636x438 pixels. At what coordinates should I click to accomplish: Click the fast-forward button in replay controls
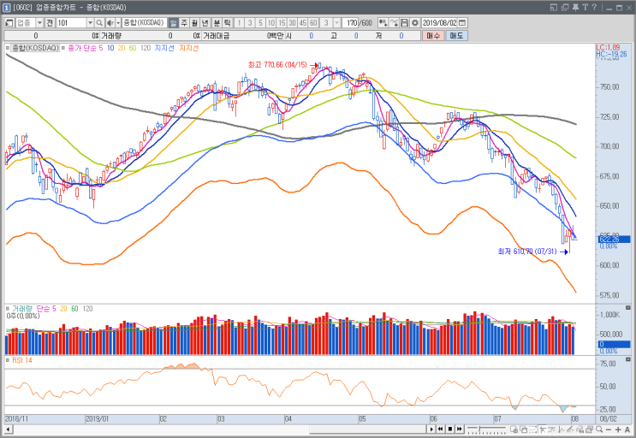pyautogui.click(x=459, y=429)
